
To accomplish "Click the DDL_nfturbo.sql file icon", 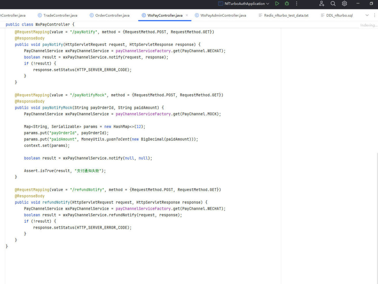I will (322, 15).
